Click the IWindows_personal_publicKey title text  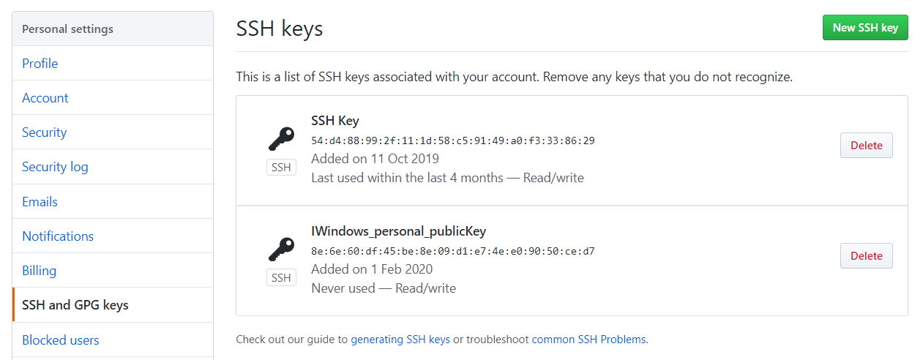click(398, 231)
